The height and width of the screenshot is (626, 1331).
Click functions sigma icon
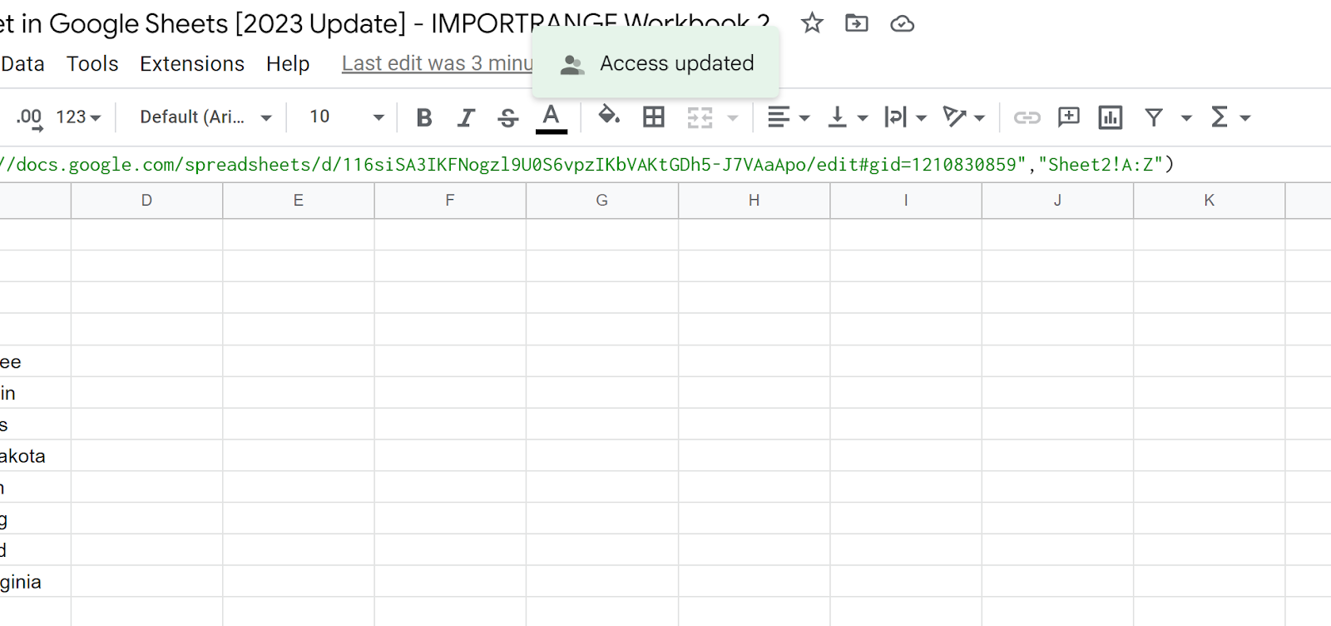[x=1220, y=117]
